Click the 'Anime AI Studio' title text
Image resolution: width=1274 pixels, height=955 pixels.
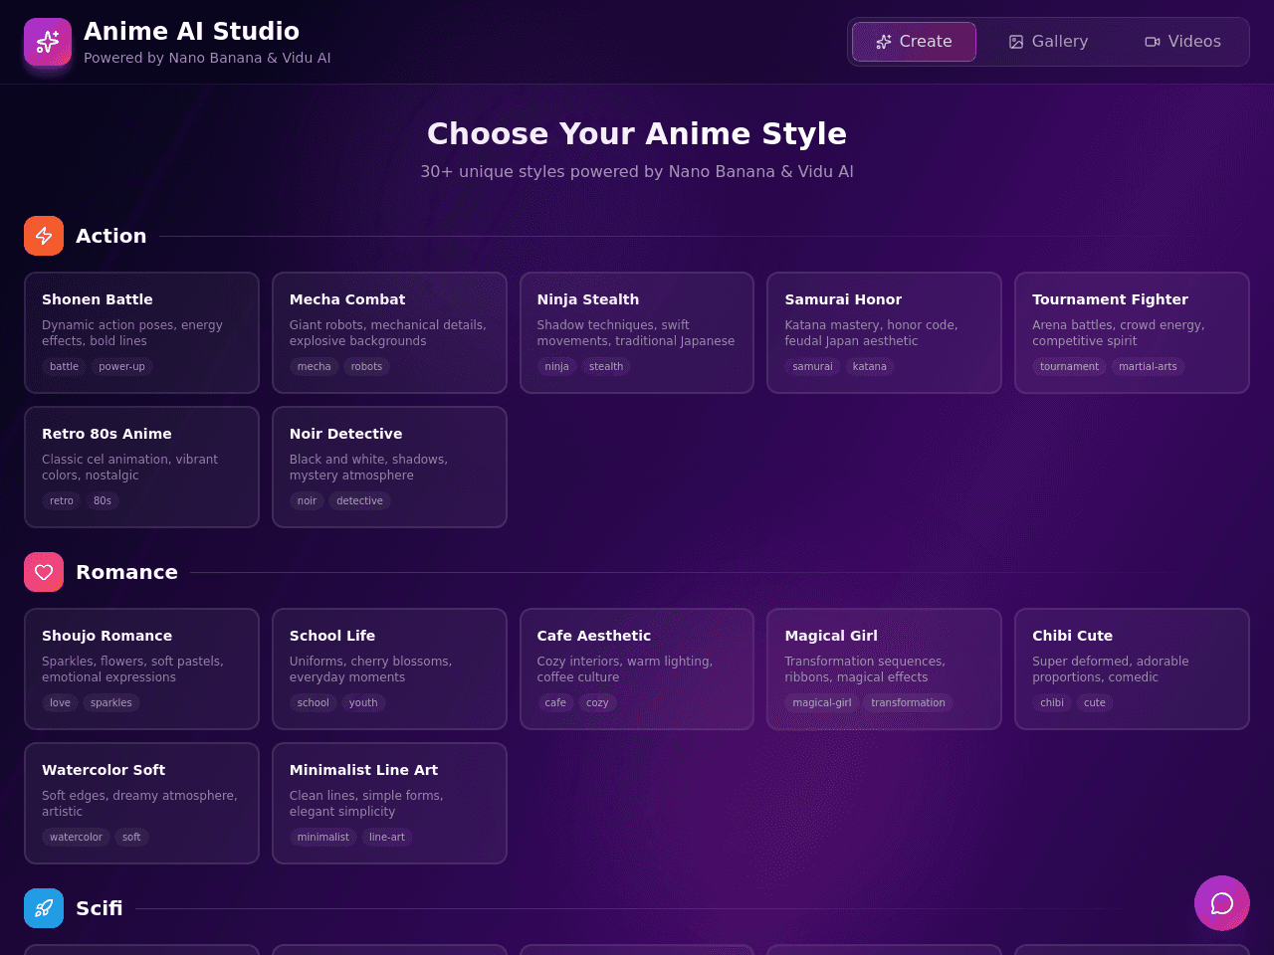click(x=191, y=31)
